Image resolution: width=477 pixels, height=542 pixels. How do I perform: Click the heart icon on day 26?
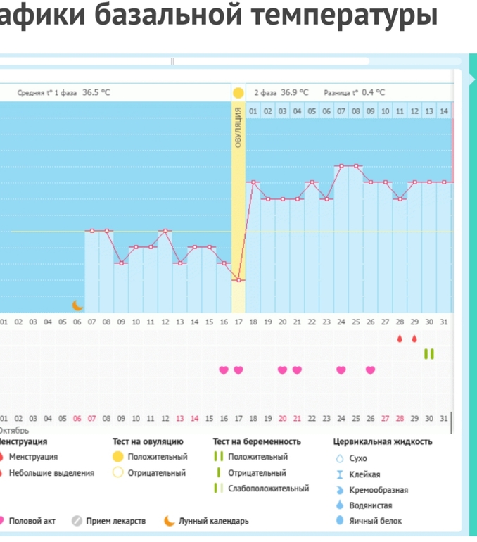370,370
